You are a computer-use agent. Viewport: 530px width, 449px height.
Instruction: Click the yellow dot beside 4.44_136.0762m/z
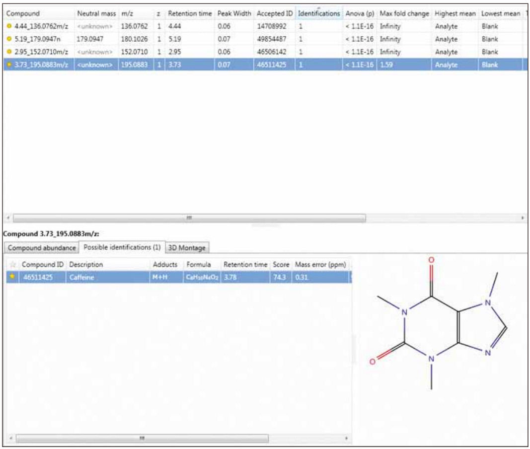[x=8, y=26]
